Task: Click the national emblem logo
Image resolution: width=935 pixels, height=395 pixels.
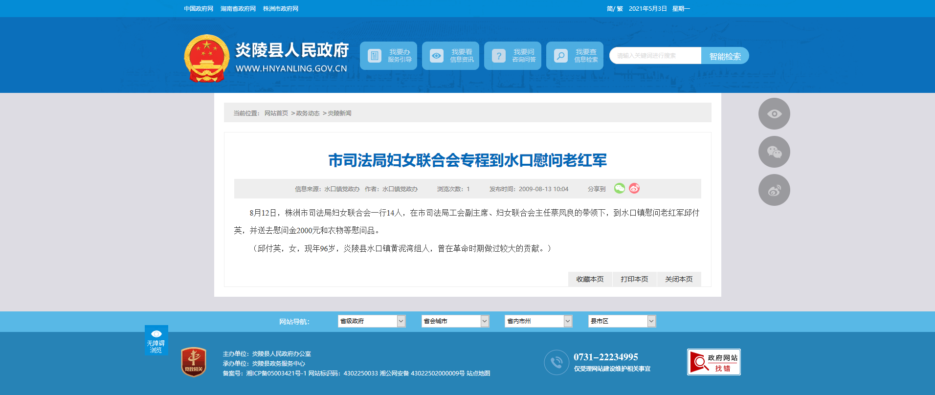Action: point(206,58)
